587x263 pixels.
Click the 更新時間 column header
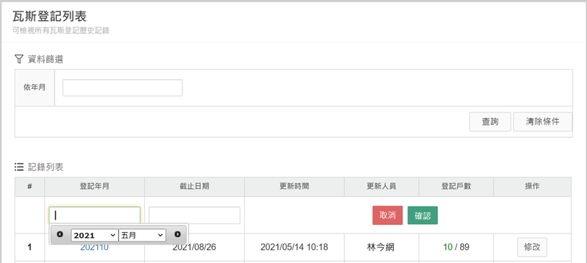[x=295, y=187]
